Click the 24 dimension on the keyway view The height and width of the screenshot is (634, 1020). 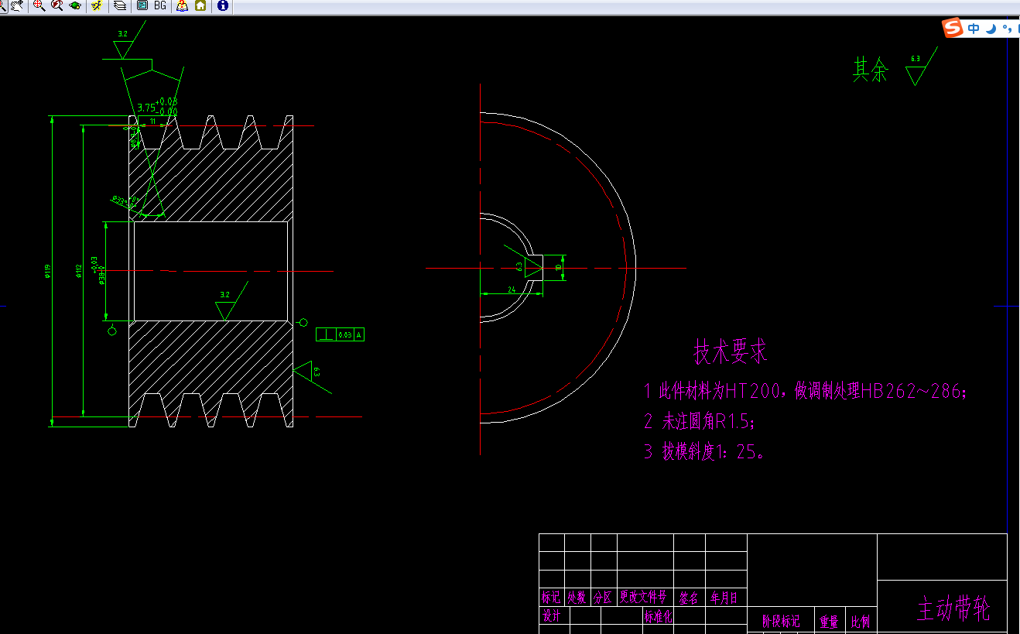pos(512,289)
